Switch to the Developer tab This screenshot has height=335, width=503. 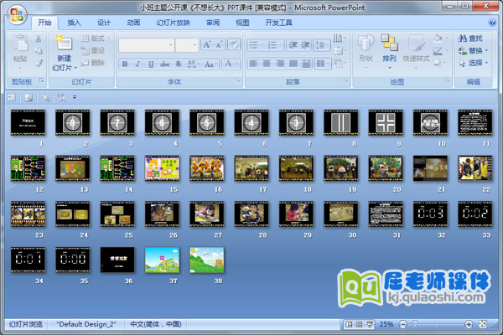click(x=278, y=23)
